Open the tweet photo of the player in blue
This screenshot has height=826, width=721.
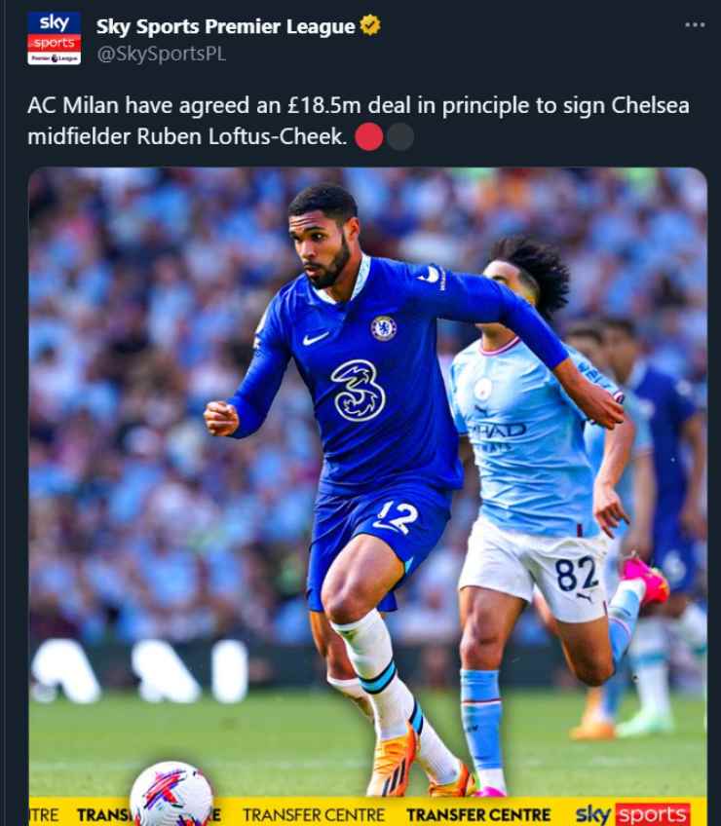[368, 497]
